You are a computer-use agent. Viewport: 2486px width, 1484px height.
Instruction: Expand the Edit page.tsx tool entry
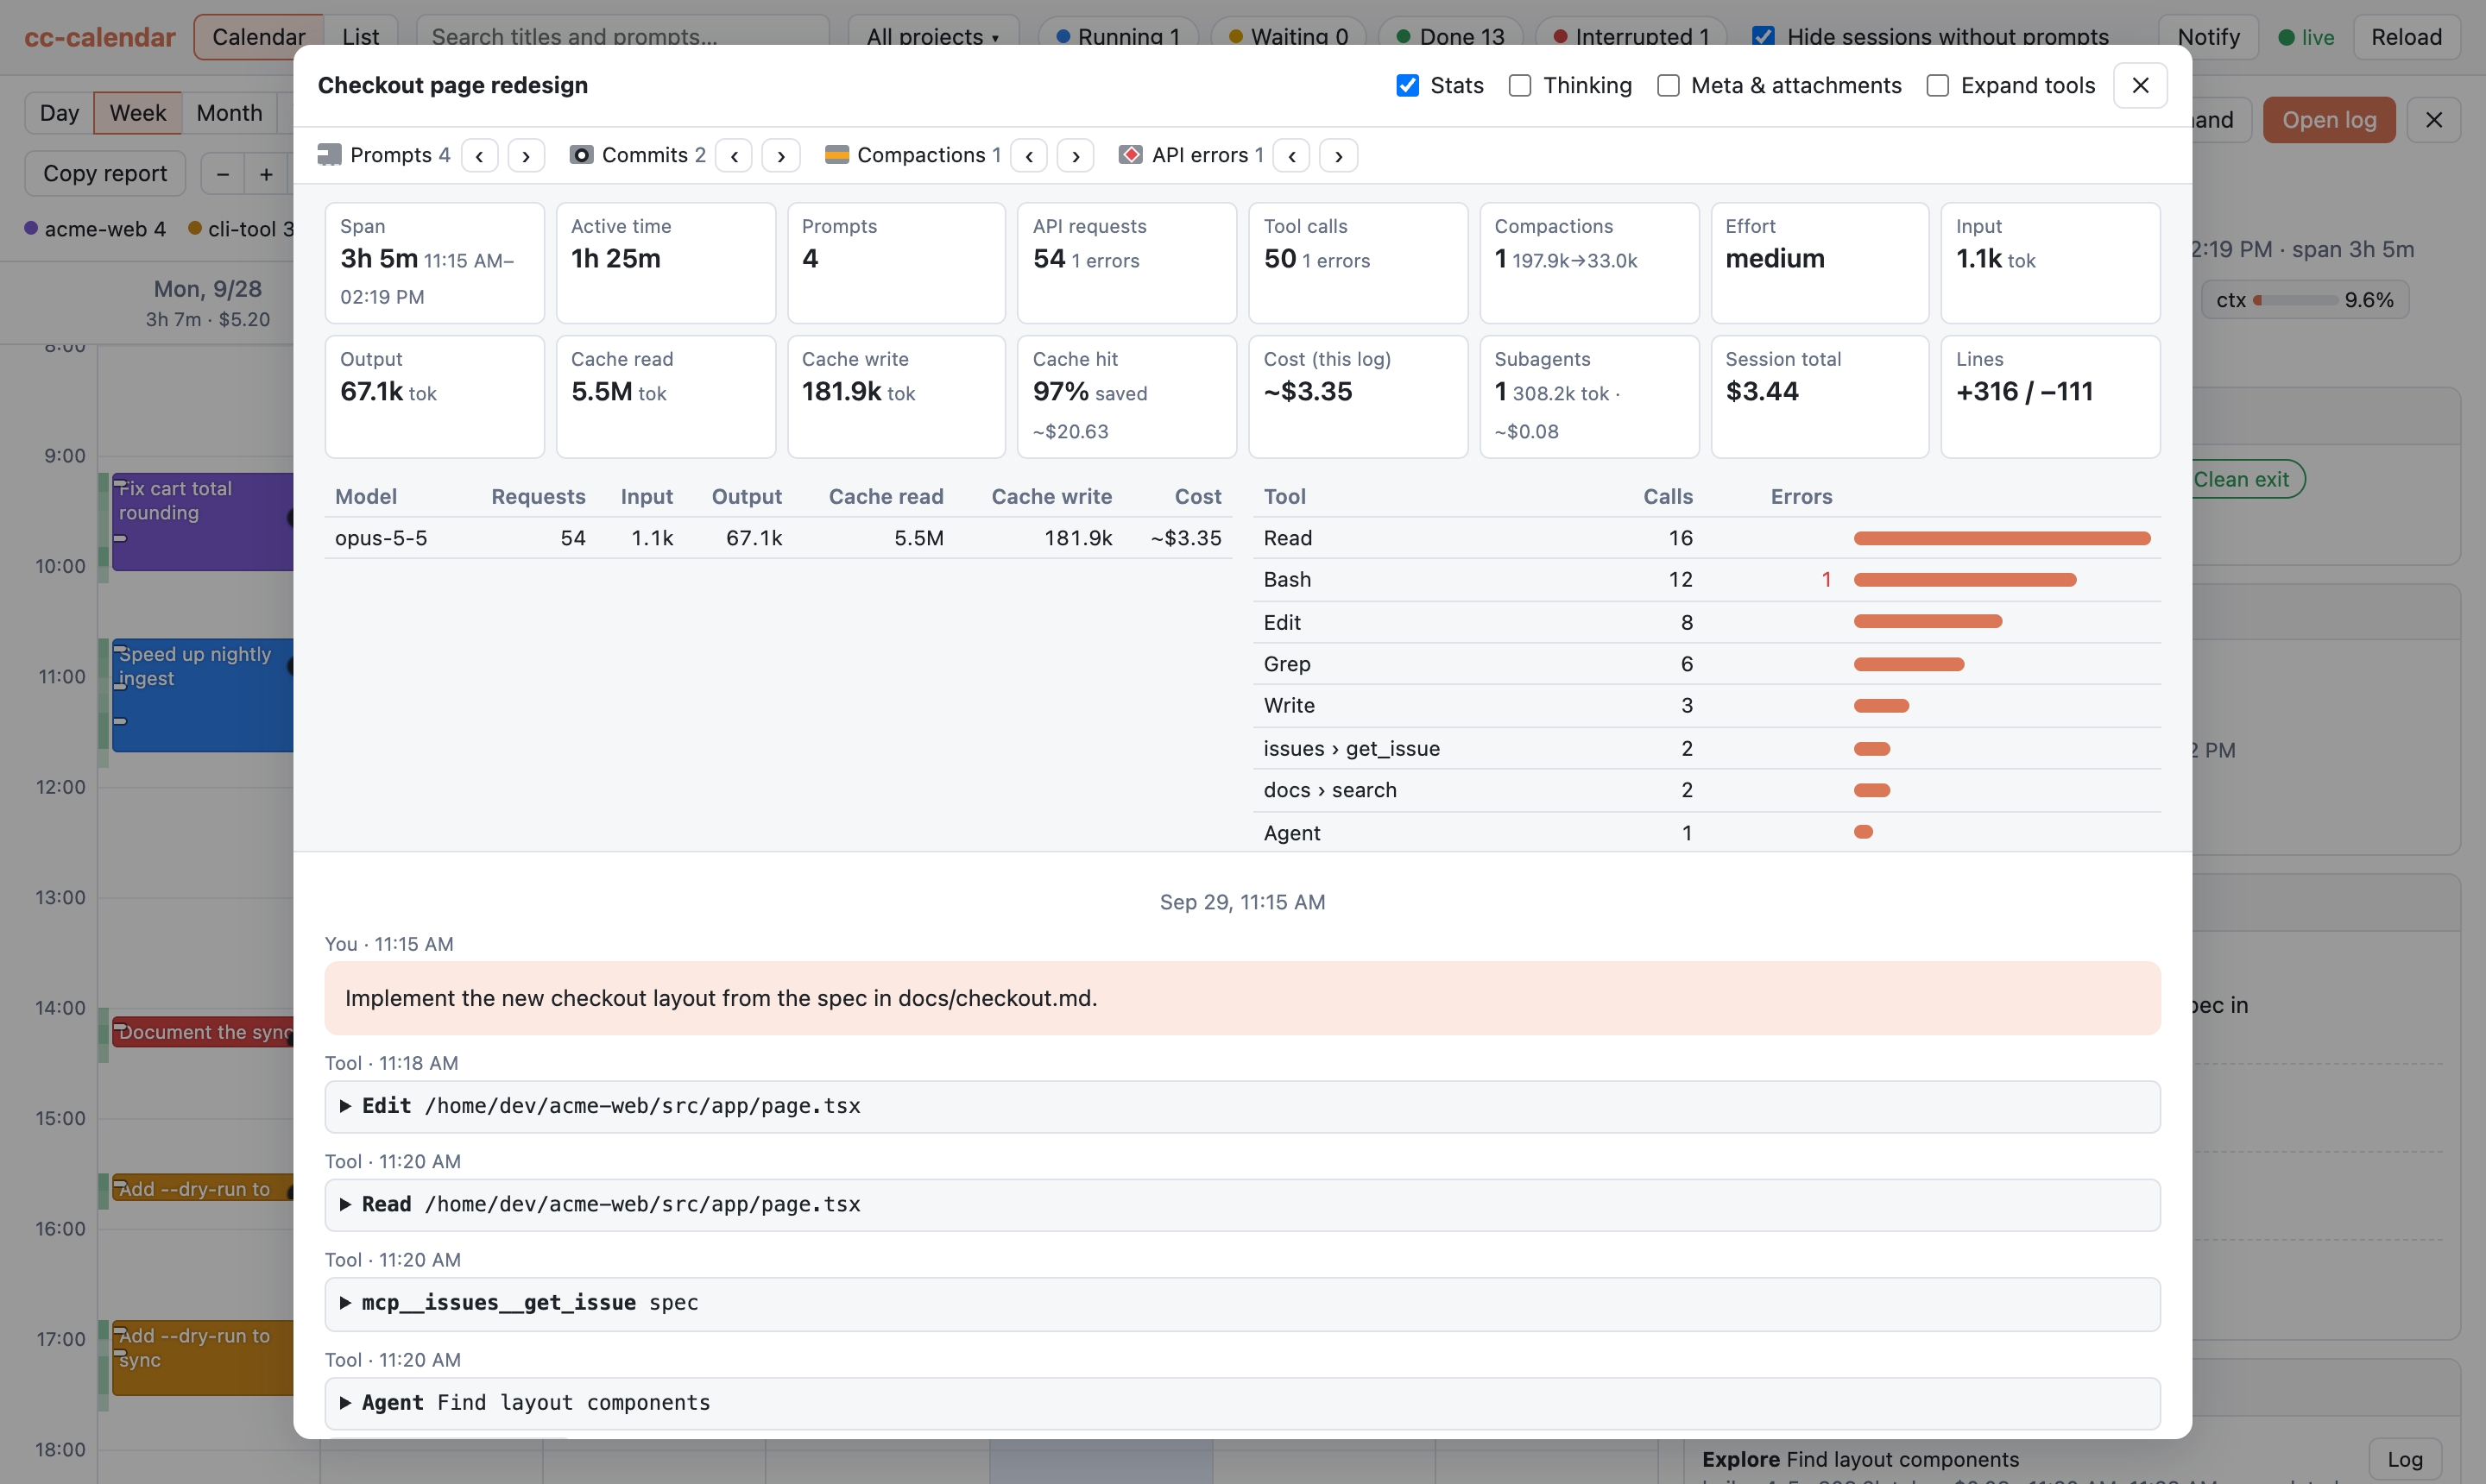point(1241,1106)
